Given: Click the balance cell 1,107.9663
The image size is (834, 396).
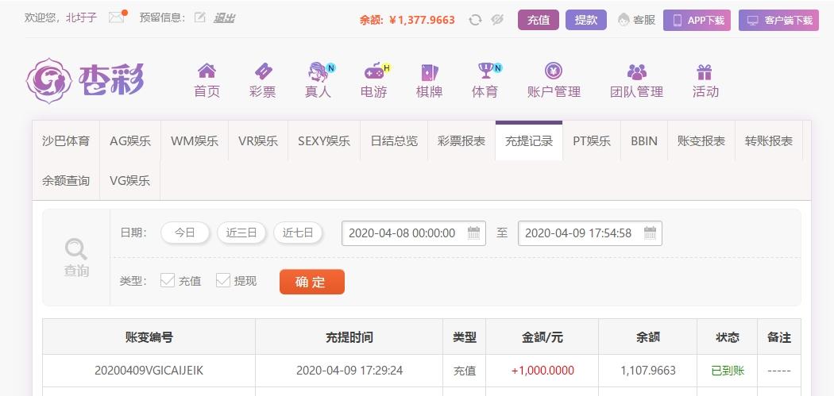Looking at the screenshot, I should click(x=648, y=371).
